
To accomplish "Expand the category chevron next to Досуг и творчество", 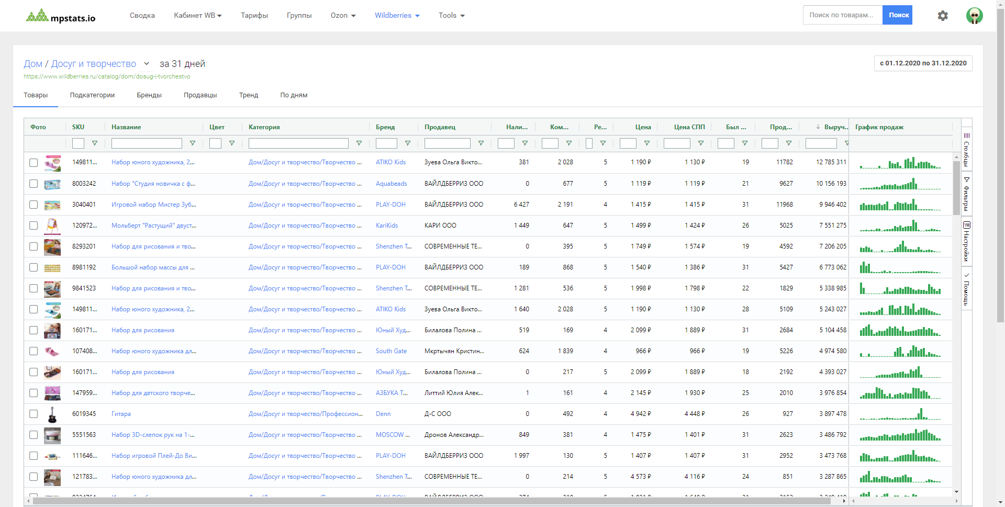I will tap(147, 64).
